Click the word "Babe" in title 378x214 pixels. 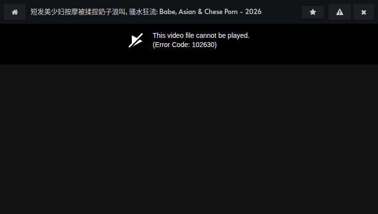pyautogui.click(x=167, y=12)
